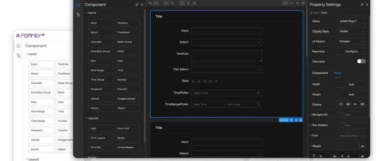This screenshot has height=161, width=380.
Task: Toggle the Decorator switch
Action: click(x=361, y=61)
